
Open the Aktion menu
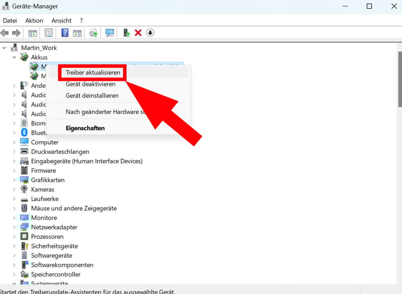[x=34, y=21]
